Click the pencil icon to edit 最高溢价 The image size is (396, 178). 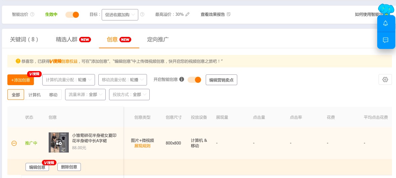(x=187, y=14)
